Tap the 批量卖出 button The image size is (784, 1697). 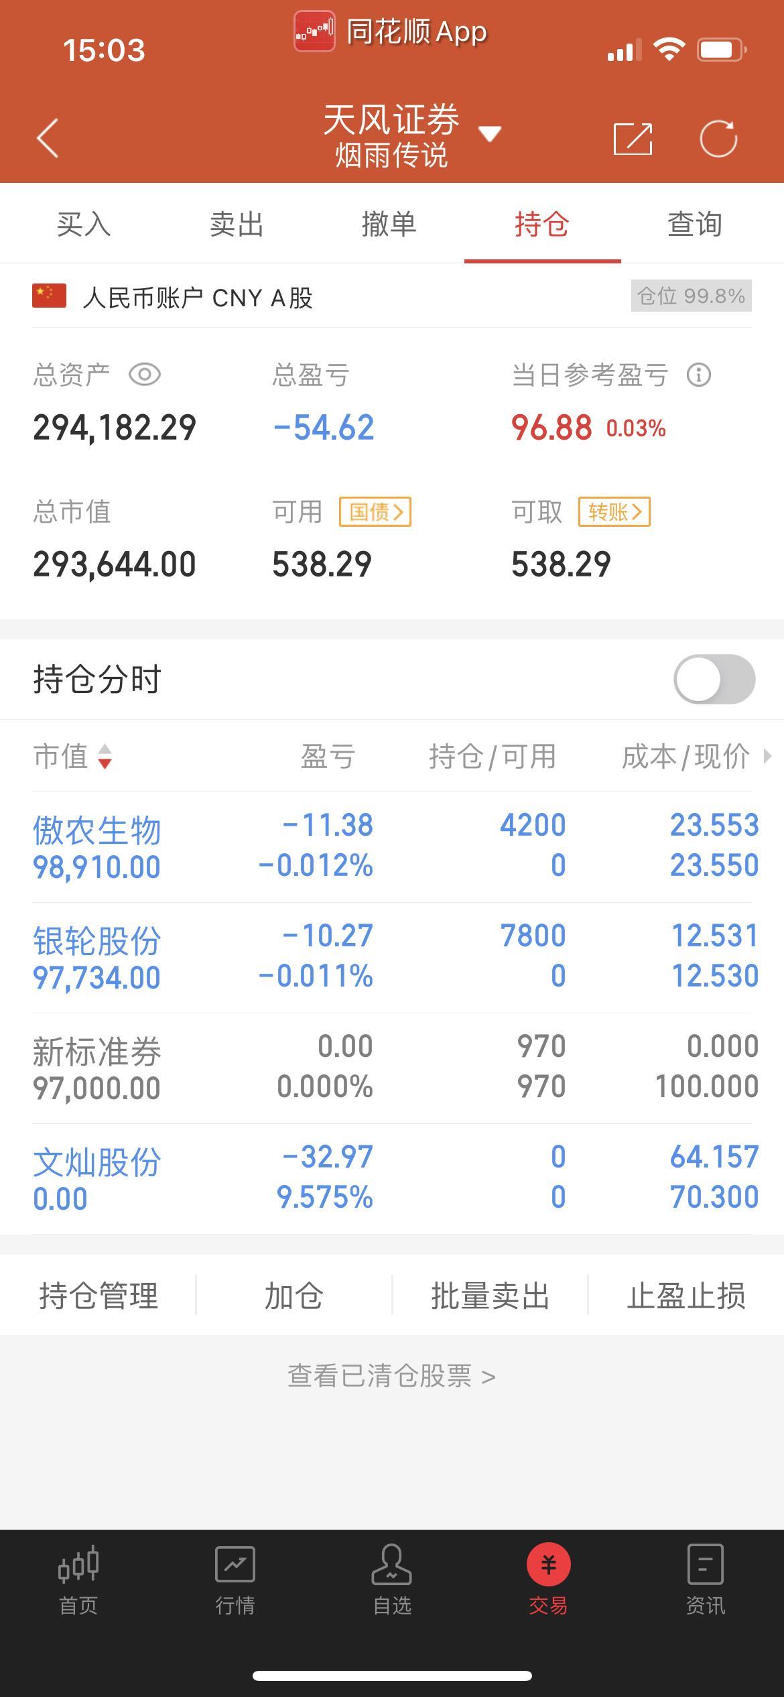(490, 1296)
